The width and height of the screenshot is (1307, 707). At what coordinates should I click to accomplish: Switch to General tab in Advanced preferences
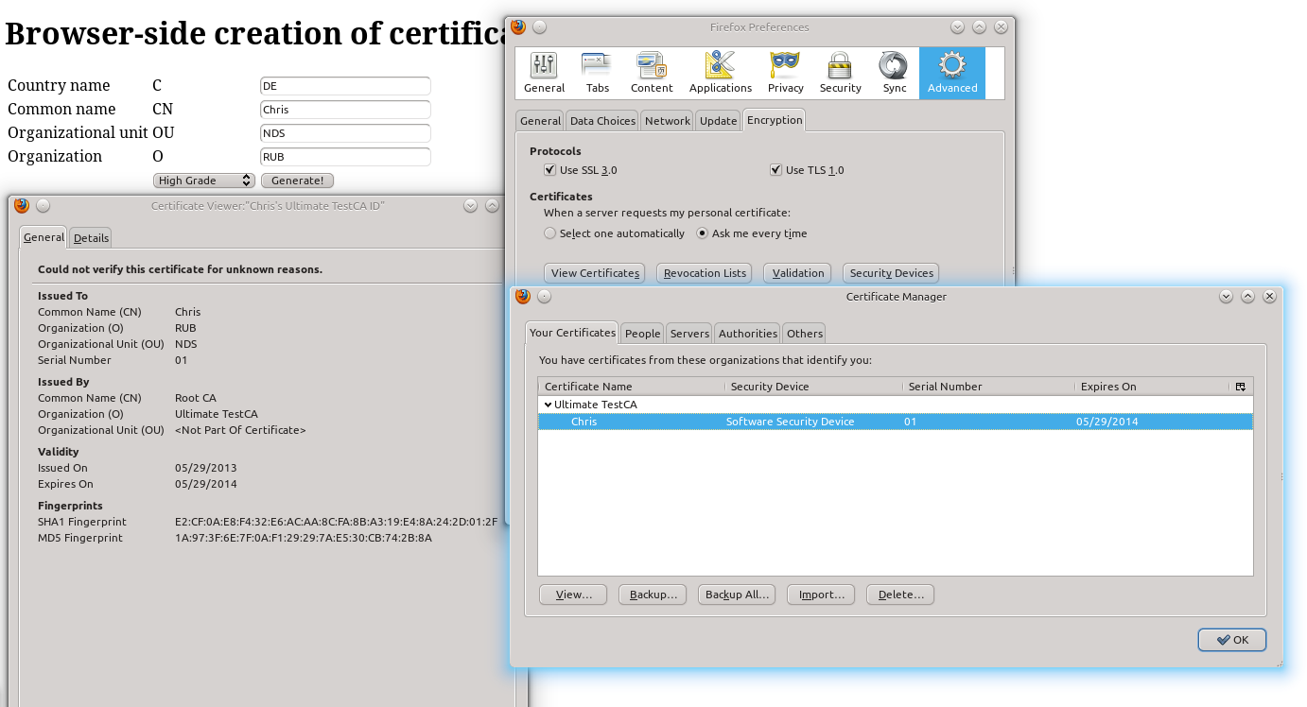click(x=540, y=121)
